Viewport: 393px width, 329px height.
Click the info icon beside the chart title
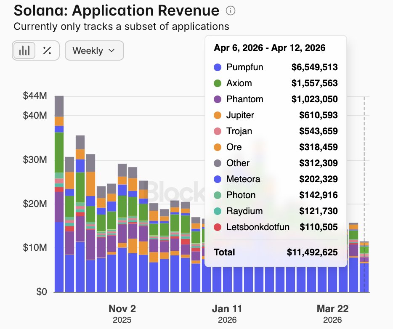(231, 11)
